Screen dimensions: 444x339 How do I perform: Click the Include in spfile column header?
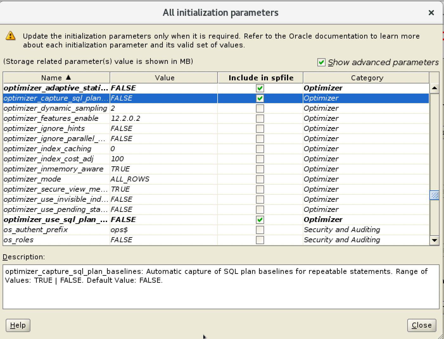tap(261, 78)
